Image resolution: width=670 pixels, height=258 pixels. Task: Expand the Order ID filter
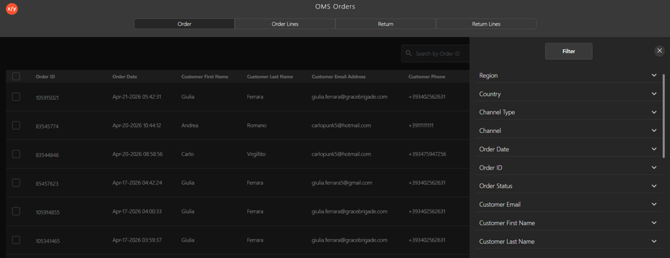pos(569,168)
